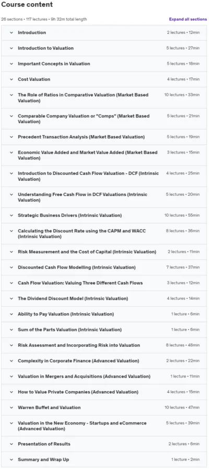Open Introduction to Discounted Cash Flow section
Screen dimensions: 209x469
click(104, 176)
